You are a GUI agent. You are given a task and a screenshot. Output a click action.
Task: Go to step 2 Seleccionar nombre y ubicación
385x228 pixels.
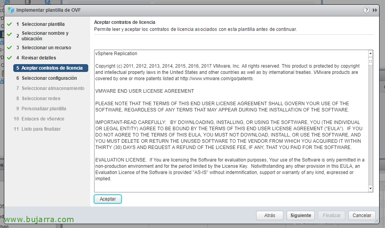point(43,36)
